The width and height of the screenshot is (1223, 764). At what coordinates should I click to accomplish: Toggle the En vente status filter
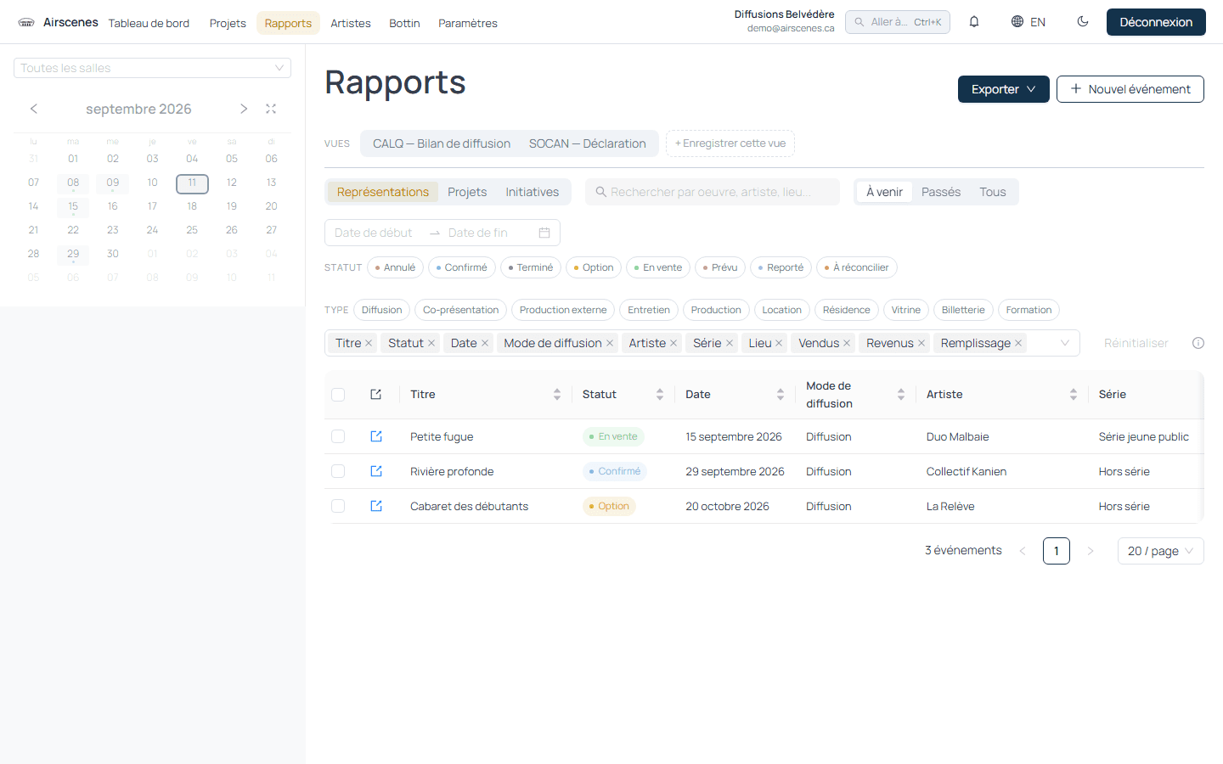[658, 267]
